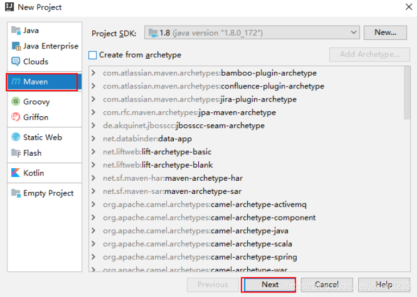The height and width of the screenshot is (297, 417).
Task: Click the Next button
Action: pyautogui.click(x=269, y=285)
